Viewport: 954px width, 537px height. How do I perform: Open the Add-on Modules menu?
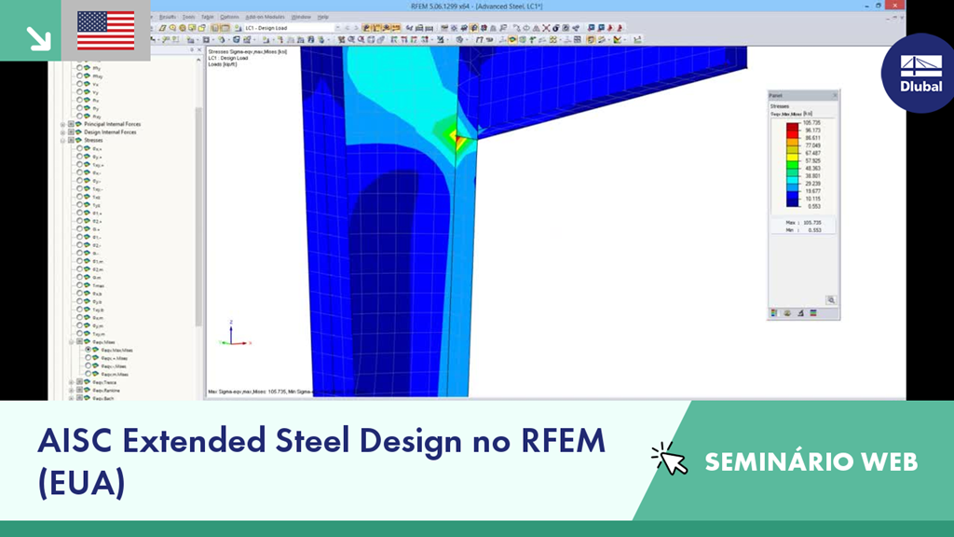[x=265, y=17]
